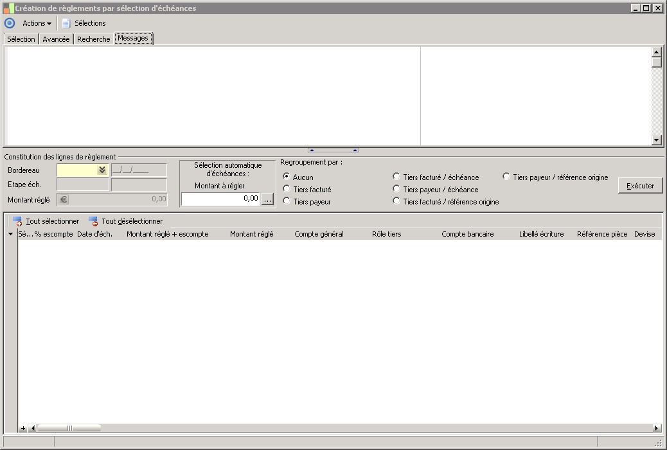667x450 pixels.
Task: Click the Montant réglé + escompte column header
Action: click(x=168, y=234)
